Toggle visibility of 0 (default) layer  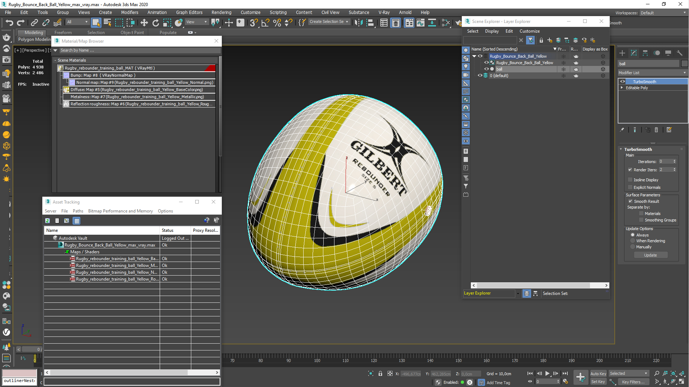click(480, 76)
